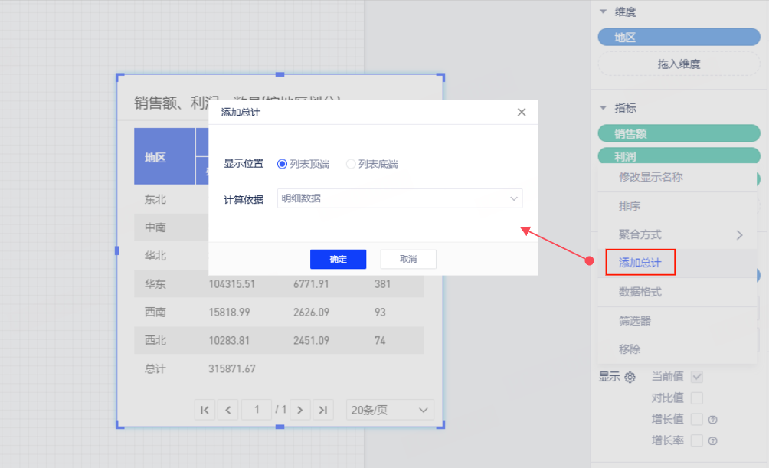Click the 取消 button
The height and width of the screenshot is (468, 769).
408,260
